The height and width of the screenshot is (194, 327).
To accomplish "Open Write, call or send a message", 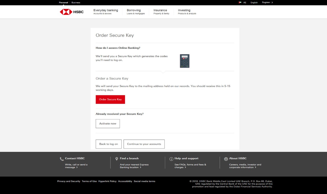I will coord(76,166).
